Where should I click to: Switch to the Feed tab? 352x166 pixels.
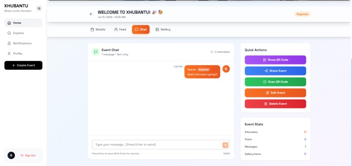pos(120,29)
